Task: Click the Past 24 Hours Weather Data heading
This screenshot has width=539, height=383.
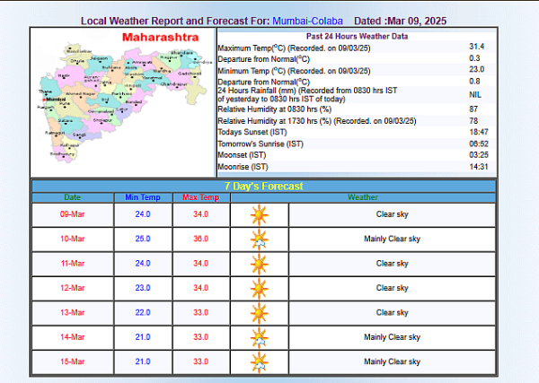Action: pos(357,37)
